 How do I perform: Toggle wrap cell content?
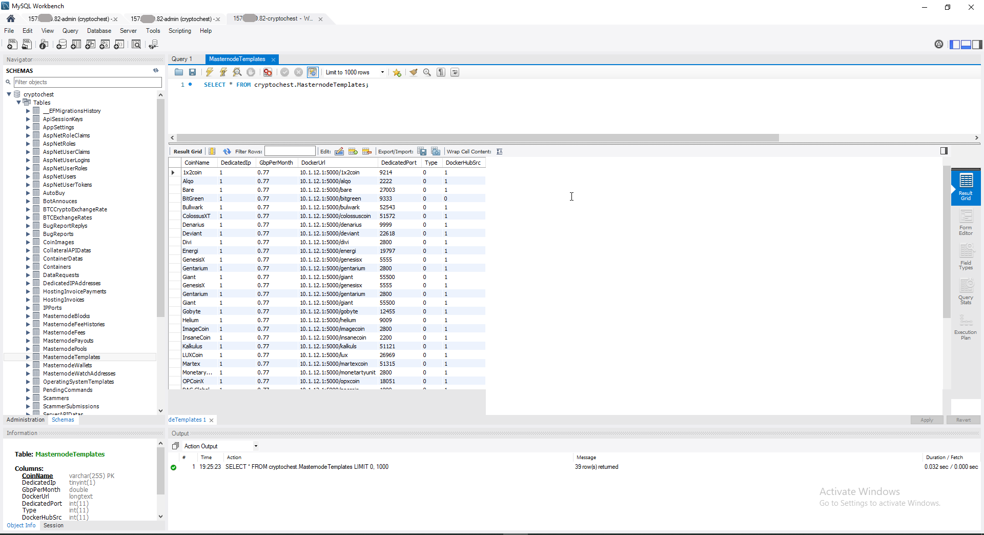coord(500,151)
